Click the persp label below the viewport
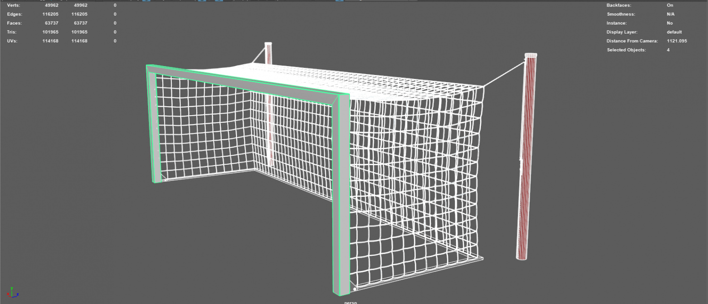 click(x=350, y=302)
